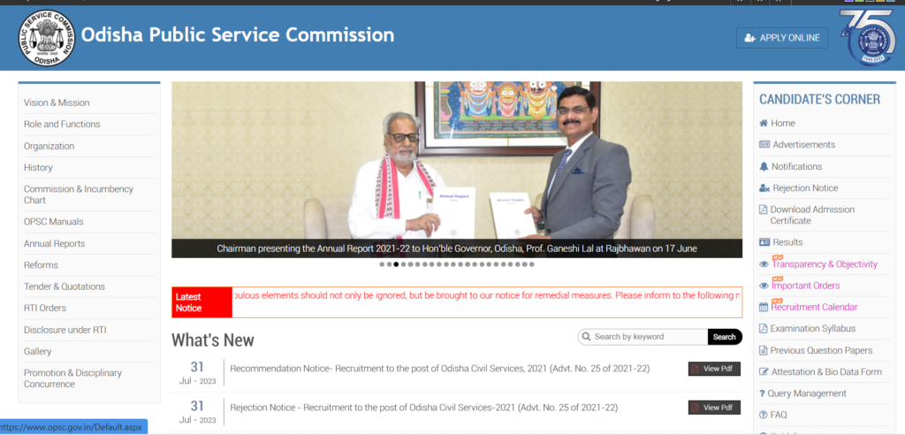Click the Recommendation Notice Odisha Civil Services text
Image resolution: width=905 pixels, height=435 pixels.
coord(440,369)
